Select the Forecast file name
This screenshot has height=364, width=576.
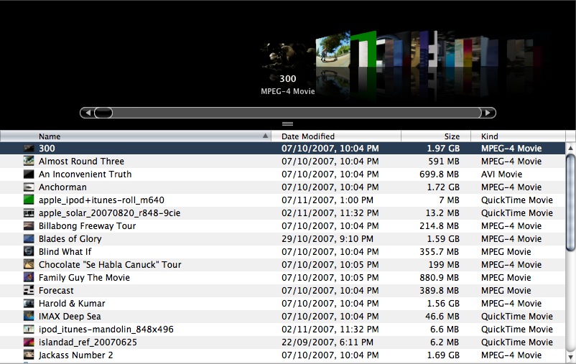click(x=56, y=291)
